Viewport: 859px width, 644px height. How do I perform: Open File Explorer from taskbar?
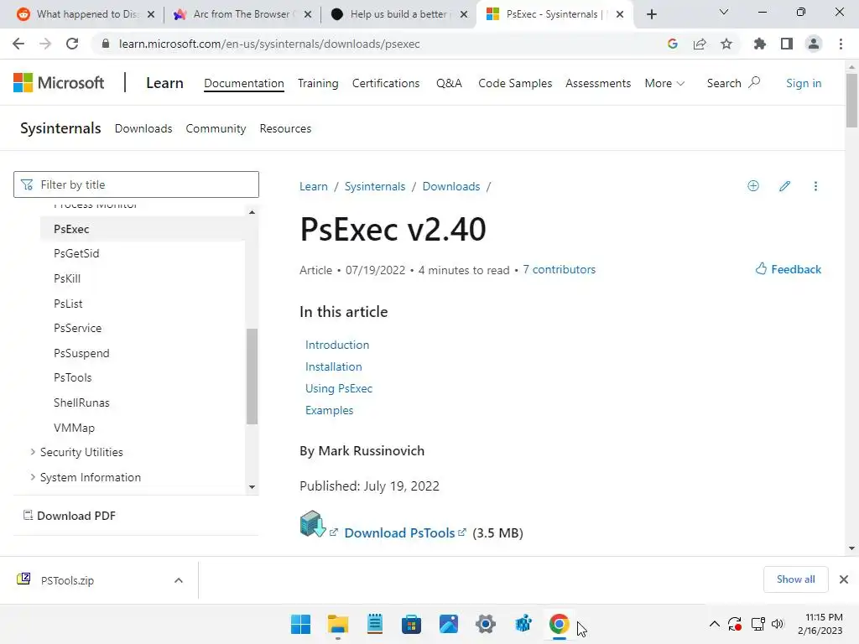(x=338, y=624)
